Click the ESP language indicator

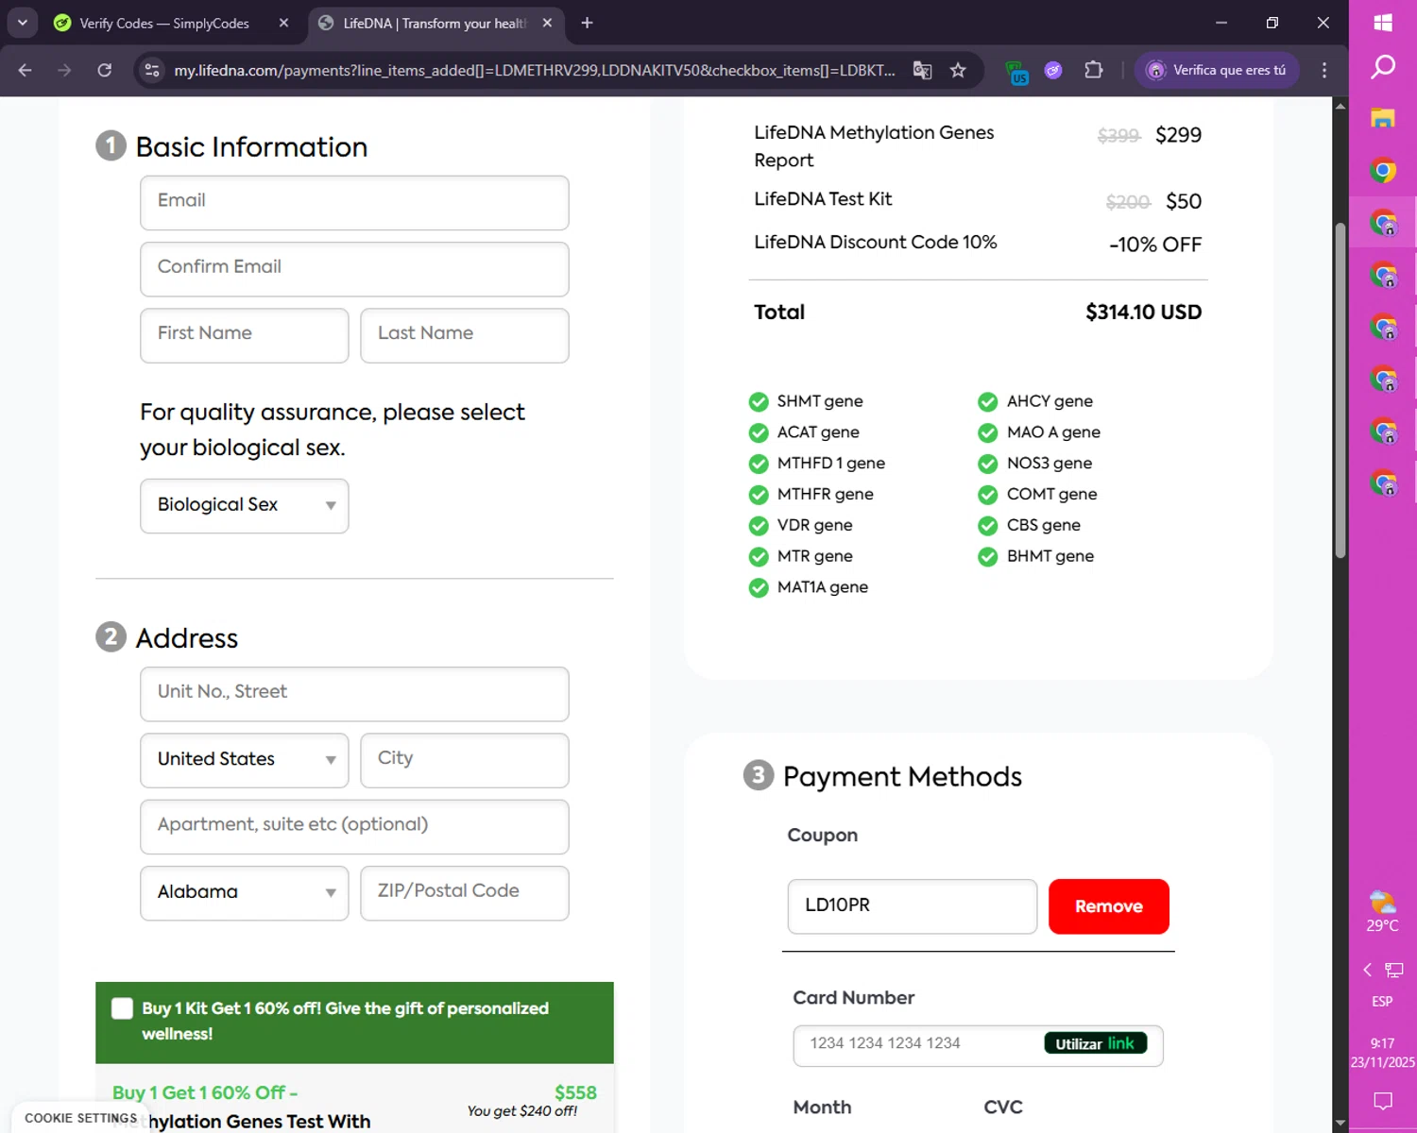point(1382,1001)
